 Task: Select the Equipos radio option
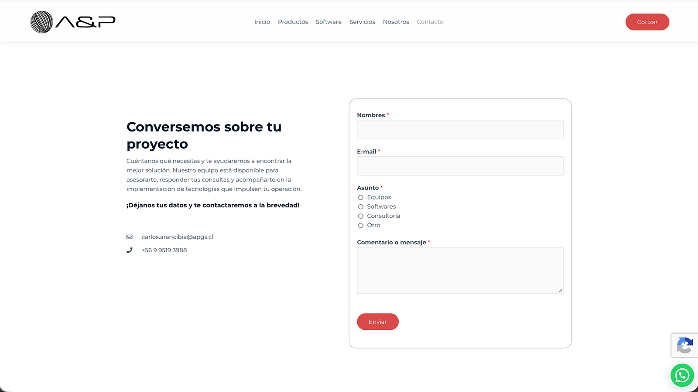361,197
